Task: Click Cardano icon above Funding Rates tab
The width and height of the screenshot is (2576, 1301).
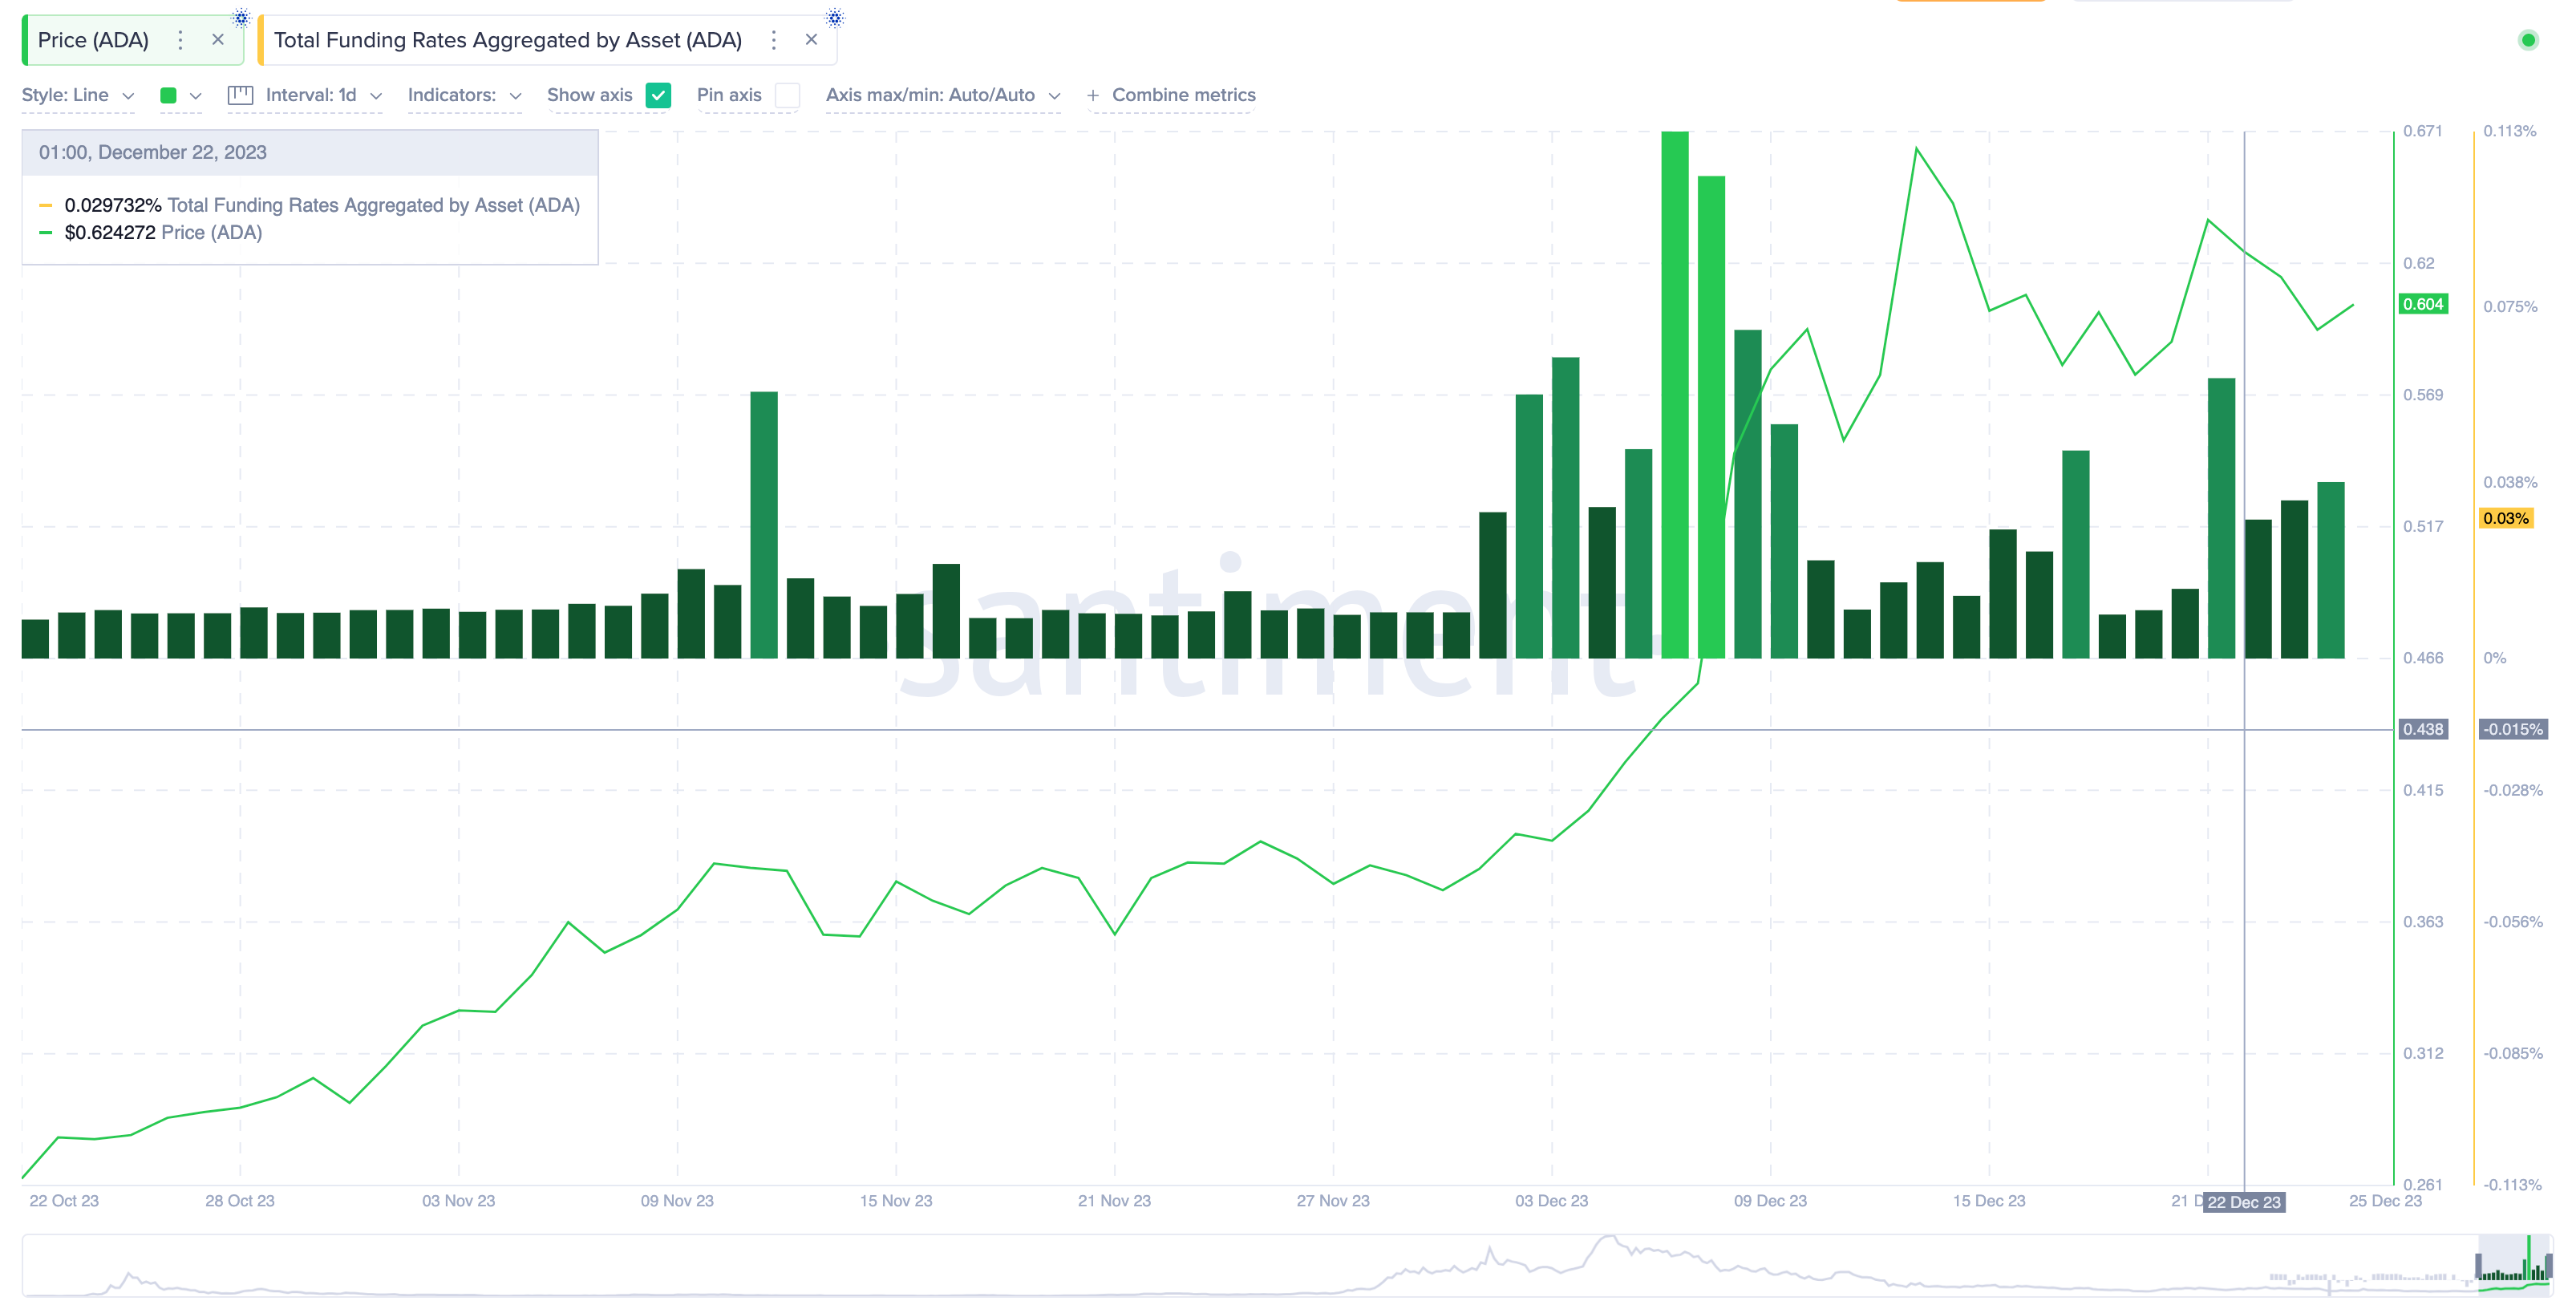Action: (x=835, y=17)
